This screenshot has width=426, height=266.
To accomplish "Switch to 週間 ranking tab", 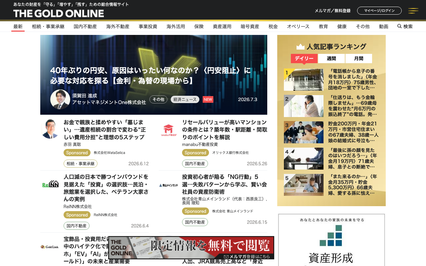I will point(331,59).
